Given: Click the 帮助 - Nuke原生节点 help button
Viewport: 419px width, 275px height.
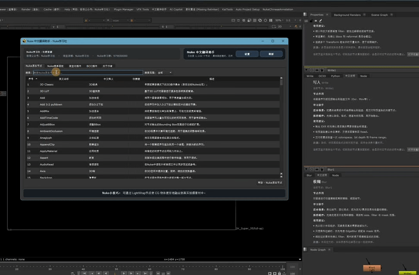Looking at the screenshot, I should 270,183.
